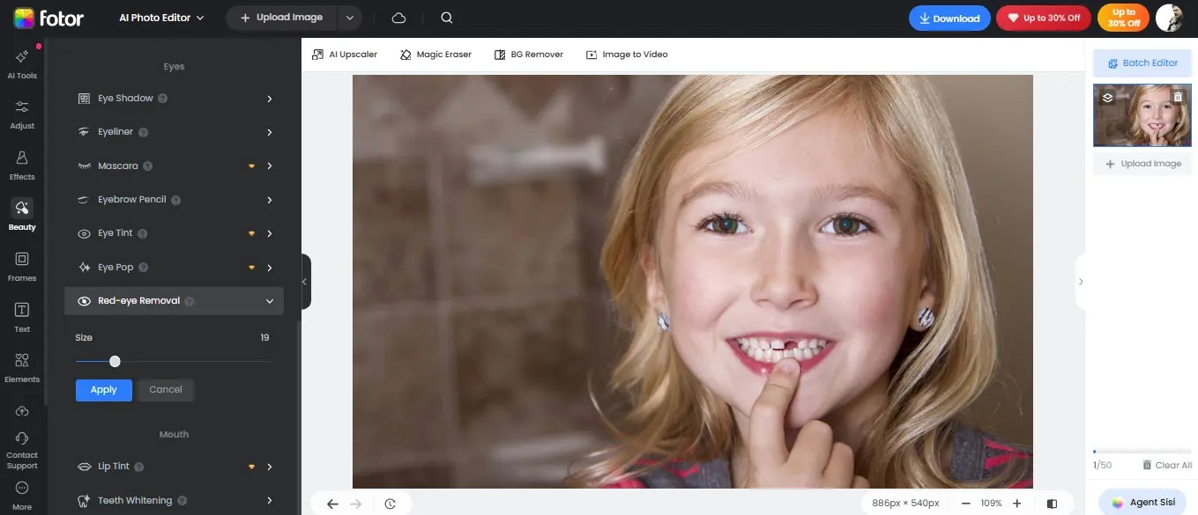Click Clear All images
1198x515 pixels.
click(1167, 466)
